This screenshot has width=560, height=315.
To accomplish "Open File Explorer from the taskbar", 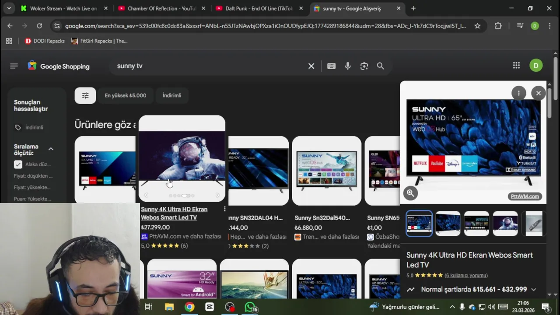I will pos(169,307).
